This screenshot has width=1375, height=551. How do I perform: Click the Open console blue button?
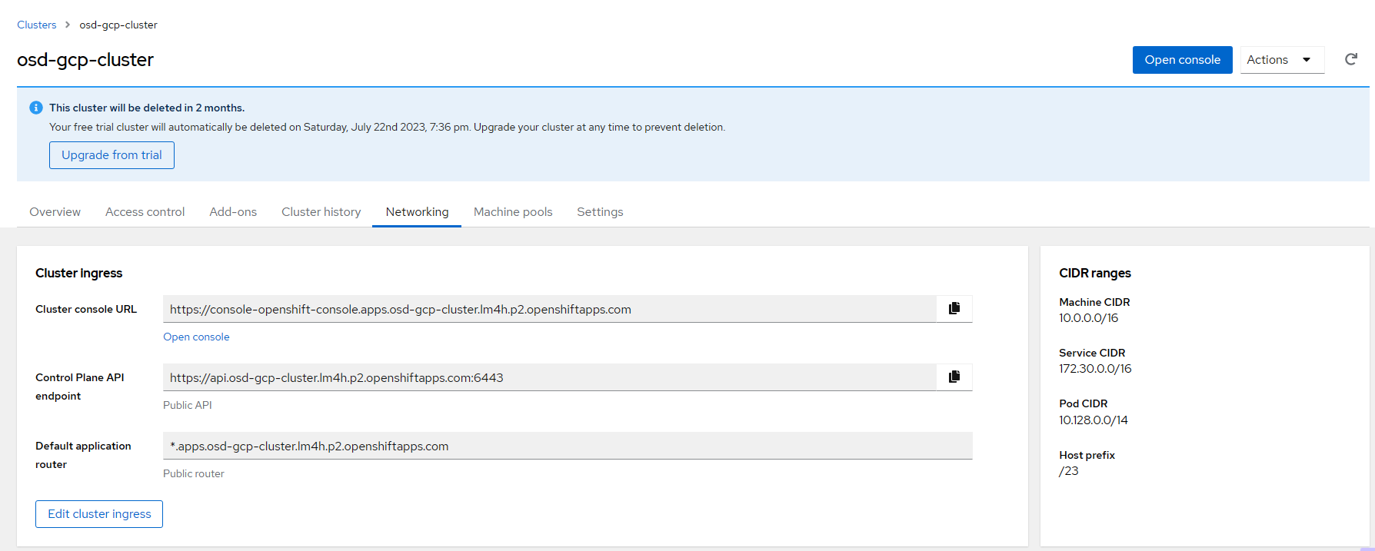[x=1182, y=60]
